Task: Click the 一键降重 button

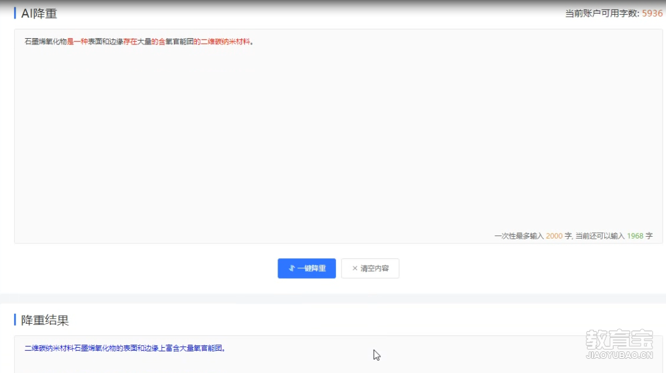Action: tap(306, 268)
